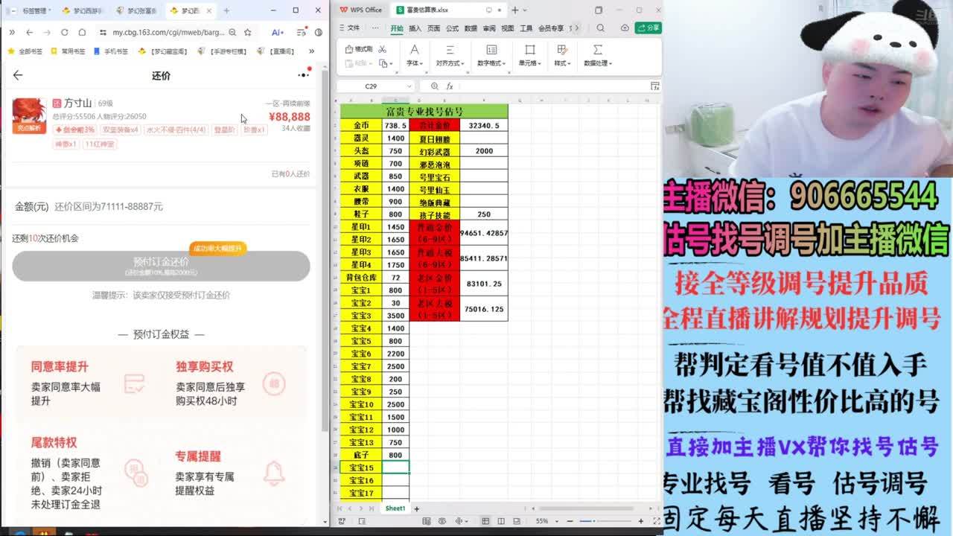Click the 亮点解析 character avatar
Image resolution: width=953 pixels, height=536 pixels.
click(x=29, y=116)
